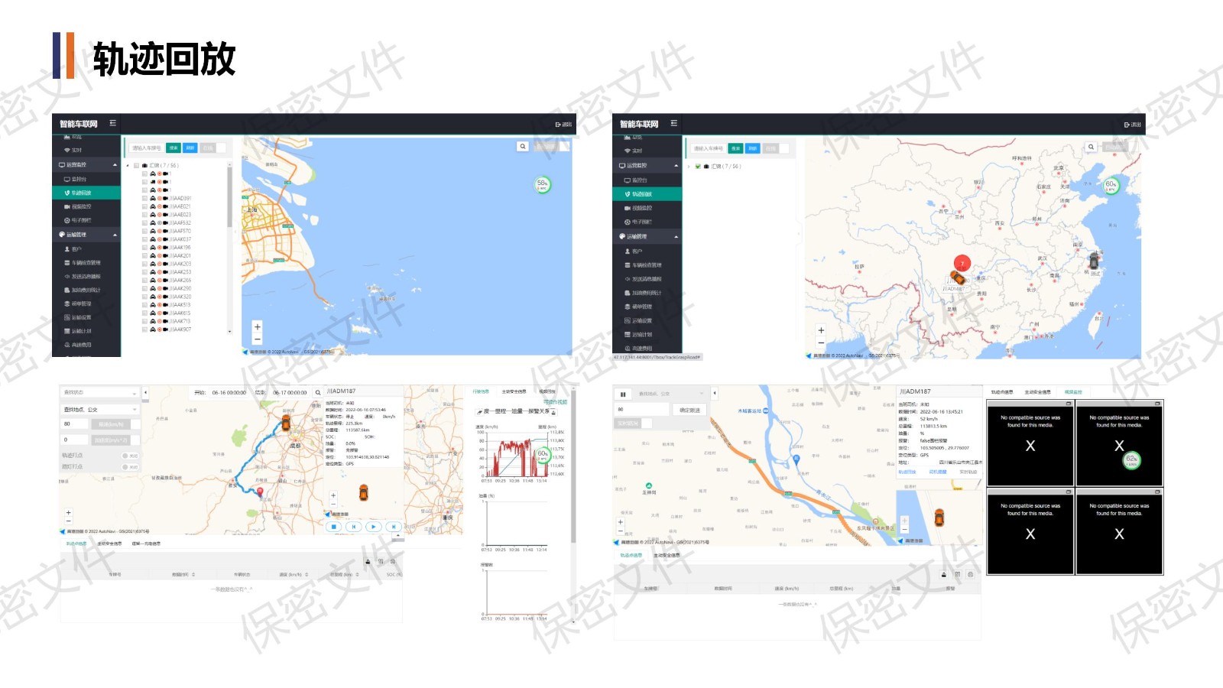Click the 80 speed input in bottom-left filter panel

click(75, 424)
